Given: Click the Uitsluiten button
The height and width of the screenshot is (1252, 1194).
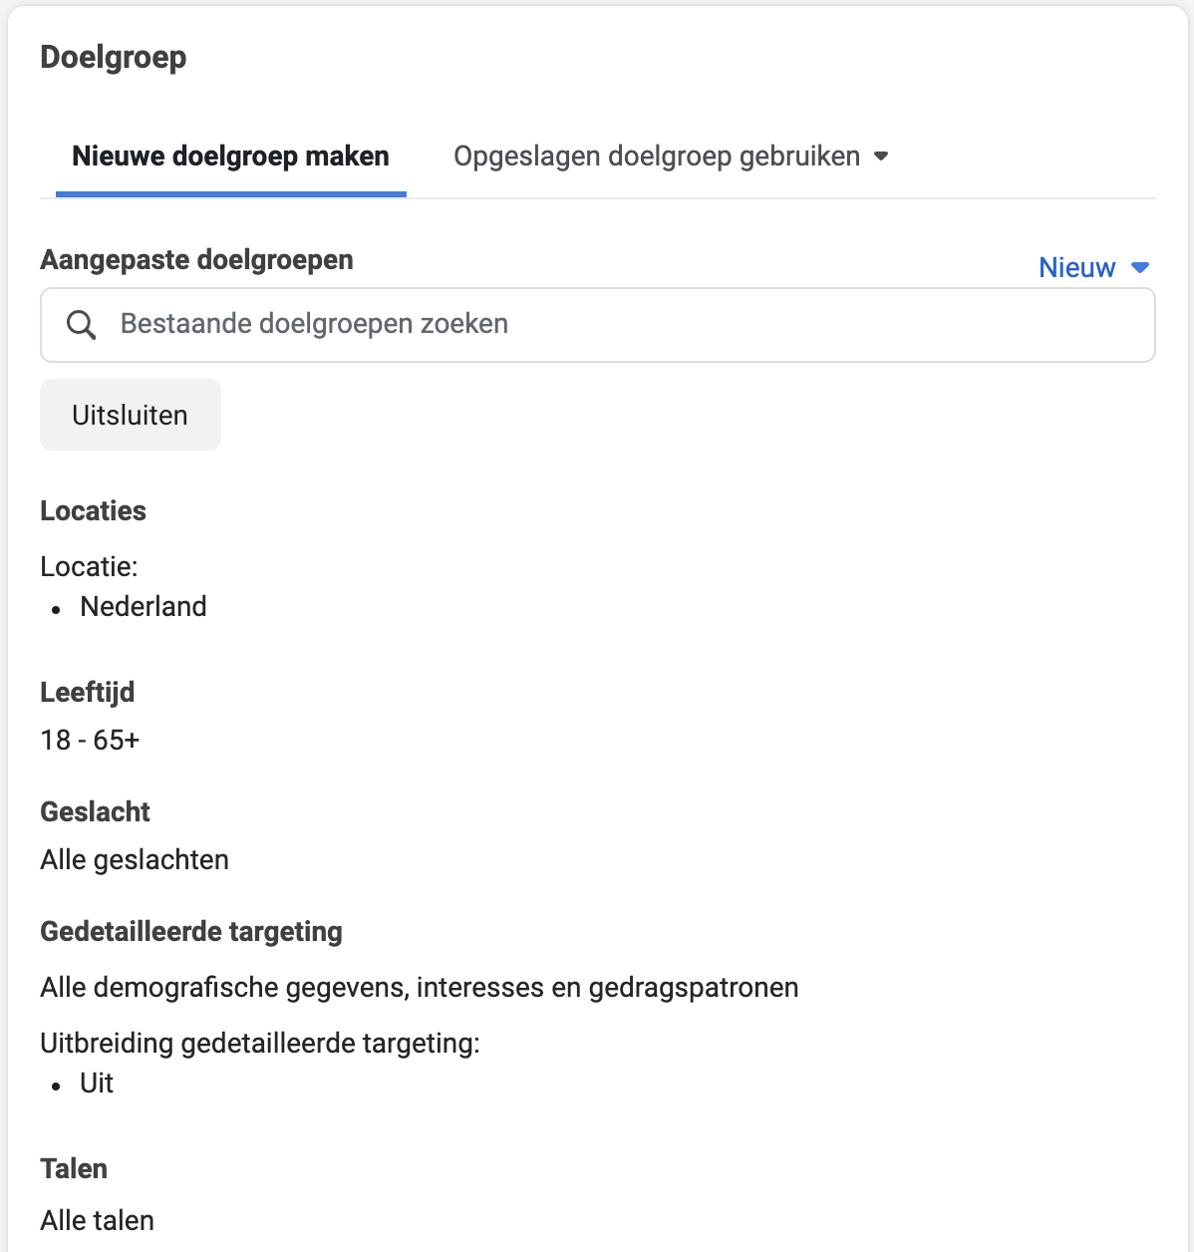Looking at the screenshot, I should [131, 415].
